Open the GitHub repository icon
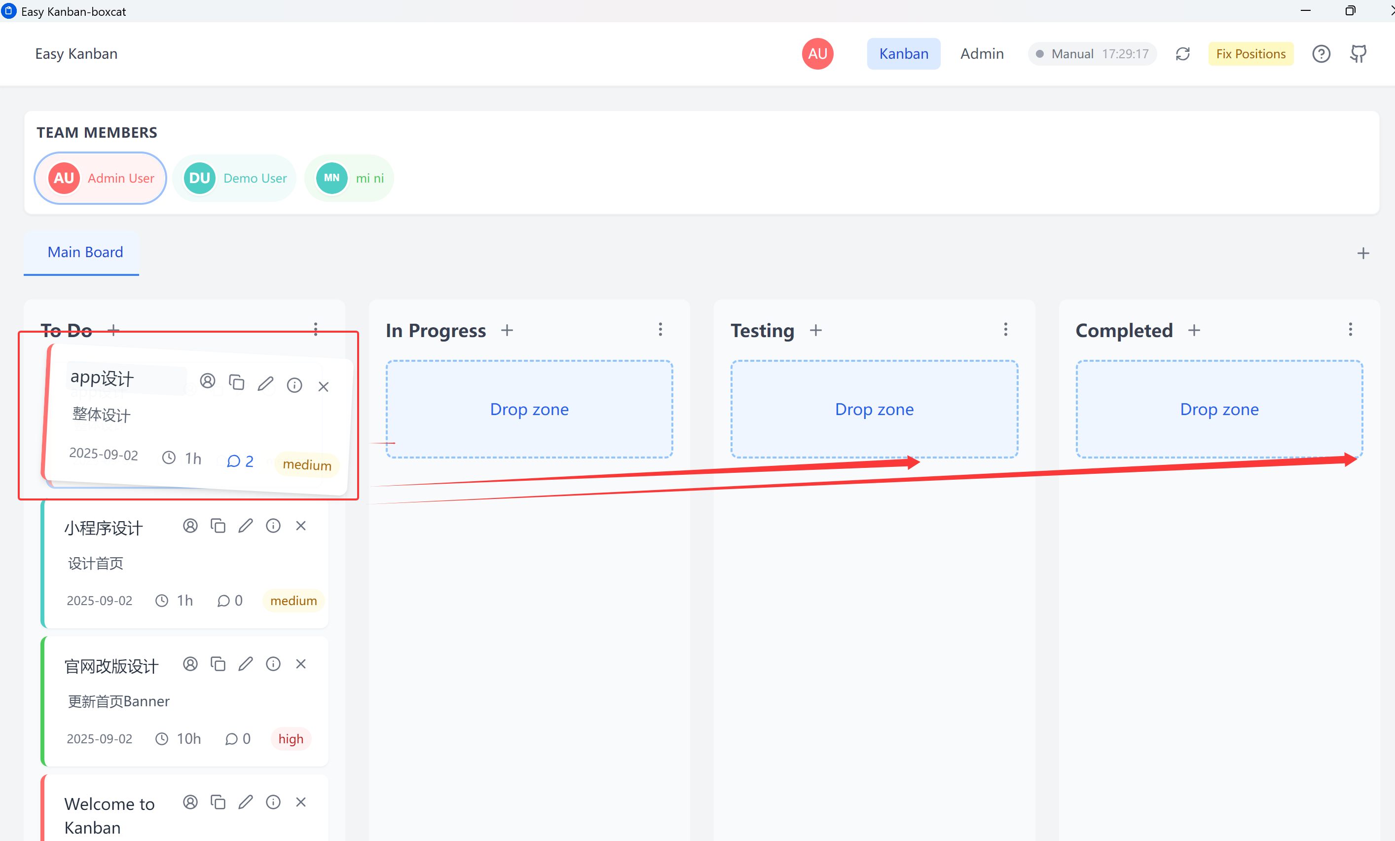This screenshot has width=1395, height=841. coord(1358,54)
